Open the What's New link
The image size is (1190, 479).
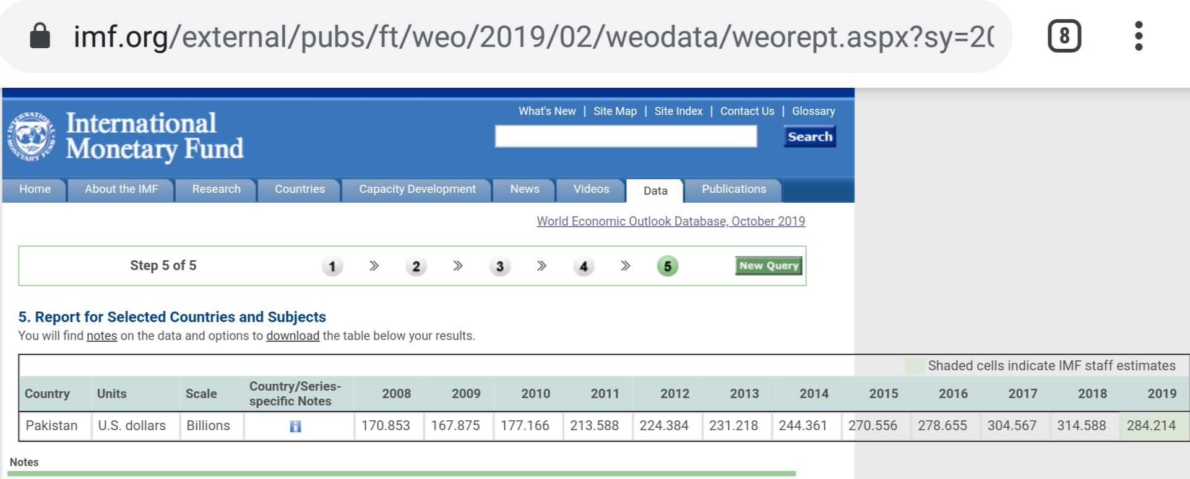point(547,111)
